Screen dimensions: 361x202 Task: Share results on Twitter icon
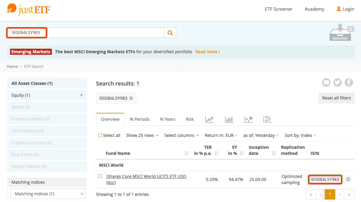pyautogui.click(x=337, y=82)
